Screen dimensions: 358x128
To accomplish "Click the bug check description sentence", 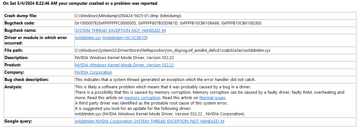I will coord(165,79).
